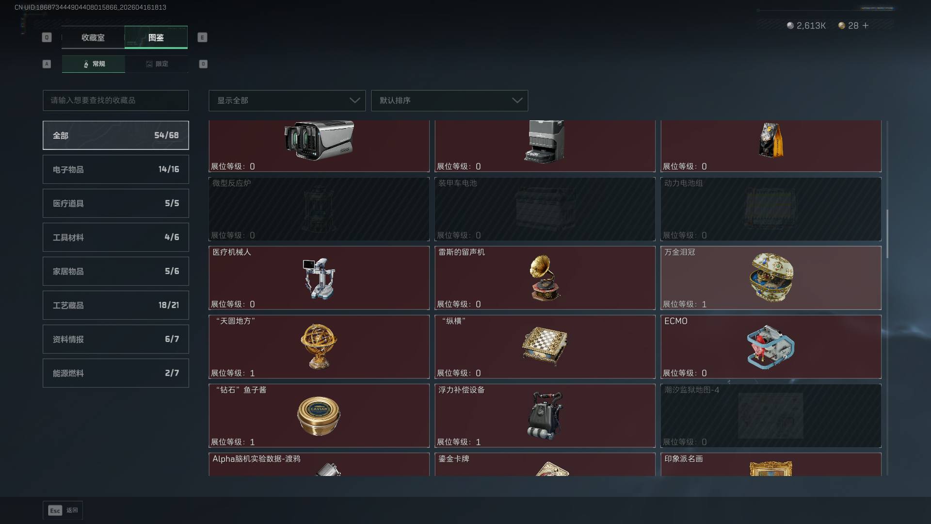Select the 万金泪冠 jeweled egg item
The image size is (931, 524).
(771, 278)
